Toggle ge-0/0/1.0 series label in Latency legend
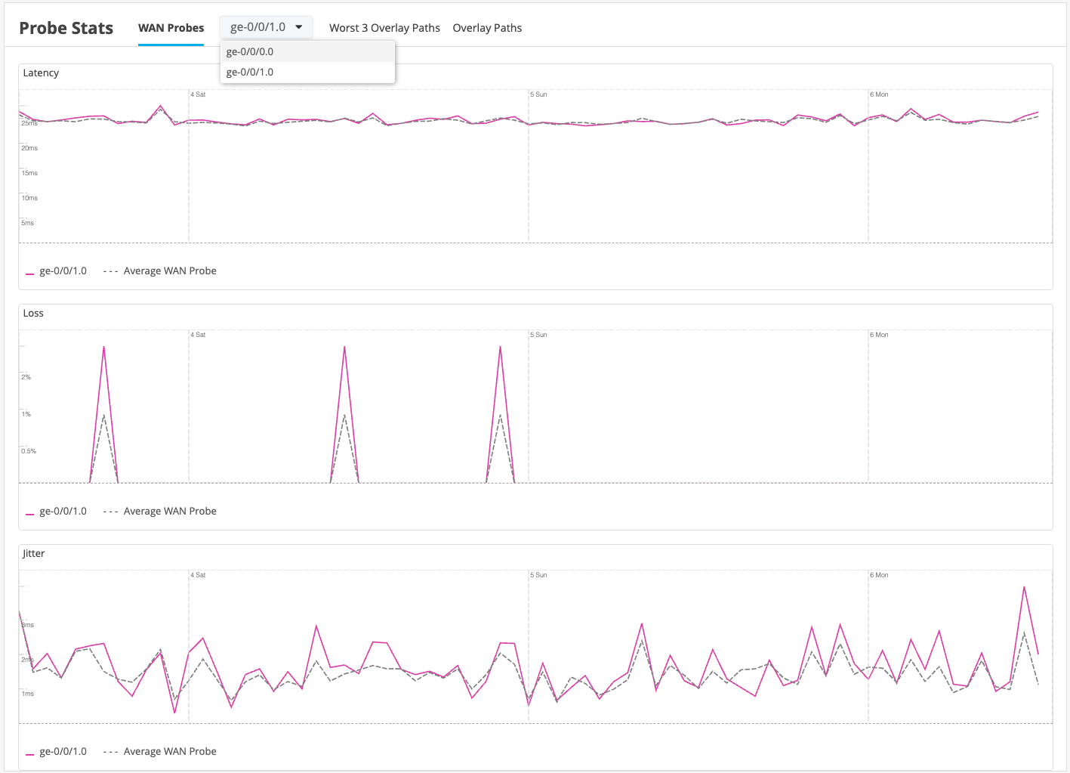 click(63, 271)
